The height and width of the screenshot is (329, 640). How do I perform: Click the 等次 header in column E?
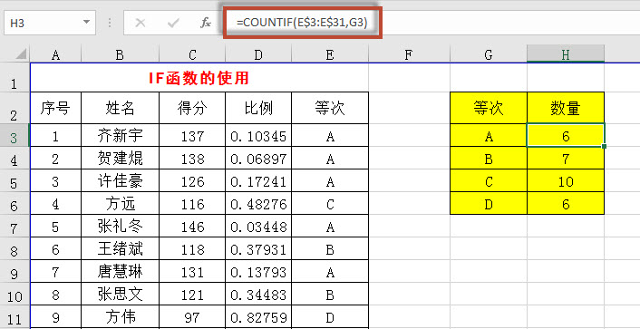[330, 108]
